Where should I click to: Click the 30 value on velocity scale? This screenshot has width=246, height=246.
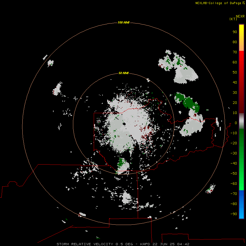(235, 93)
